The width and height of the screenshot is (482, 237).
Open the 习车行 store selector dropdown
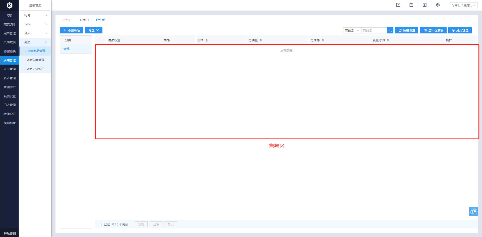coord(463,5)
